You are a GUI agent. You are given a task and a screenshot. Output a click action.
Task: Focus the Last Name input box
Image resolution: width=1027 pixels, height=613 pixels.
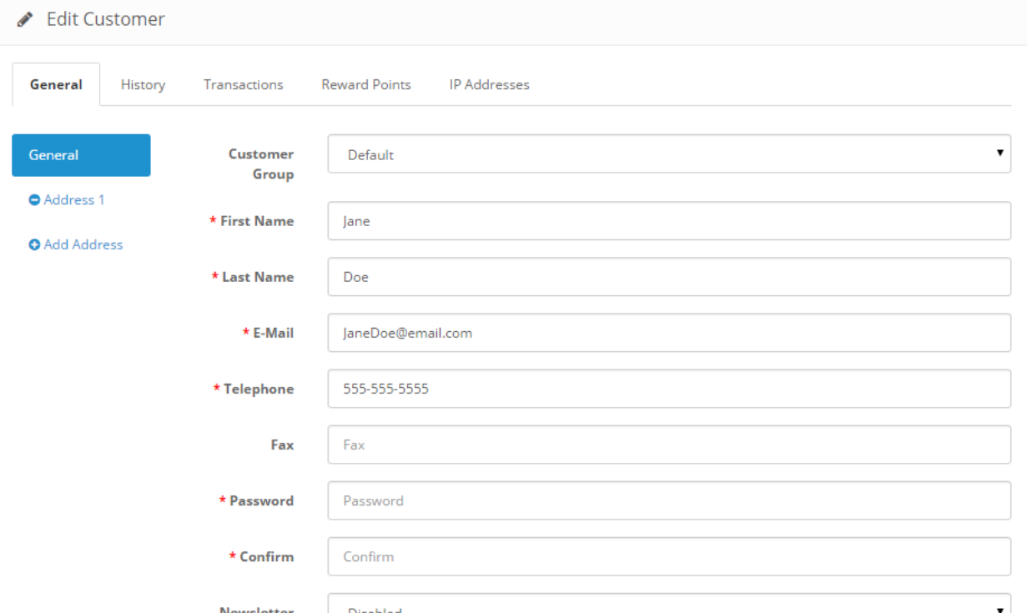[668, 277]
